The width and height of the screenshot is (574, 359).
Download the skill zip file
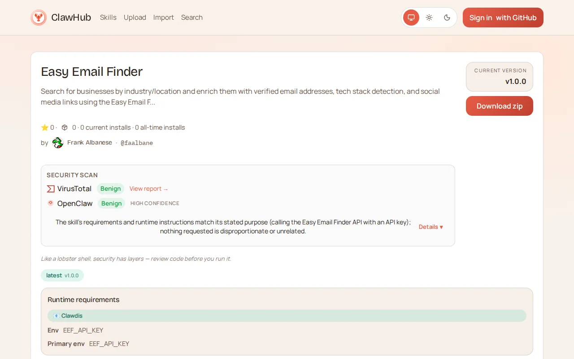point(500,106)
